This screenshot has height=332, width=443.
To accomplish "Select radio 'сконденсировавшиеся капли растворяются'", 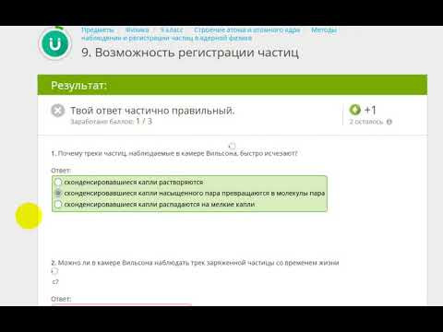I will click(x=58, y=182).
